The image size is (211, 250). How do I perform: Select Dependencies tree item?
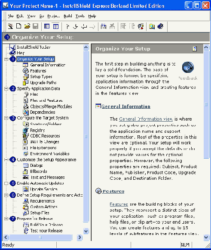click(43, 112)
